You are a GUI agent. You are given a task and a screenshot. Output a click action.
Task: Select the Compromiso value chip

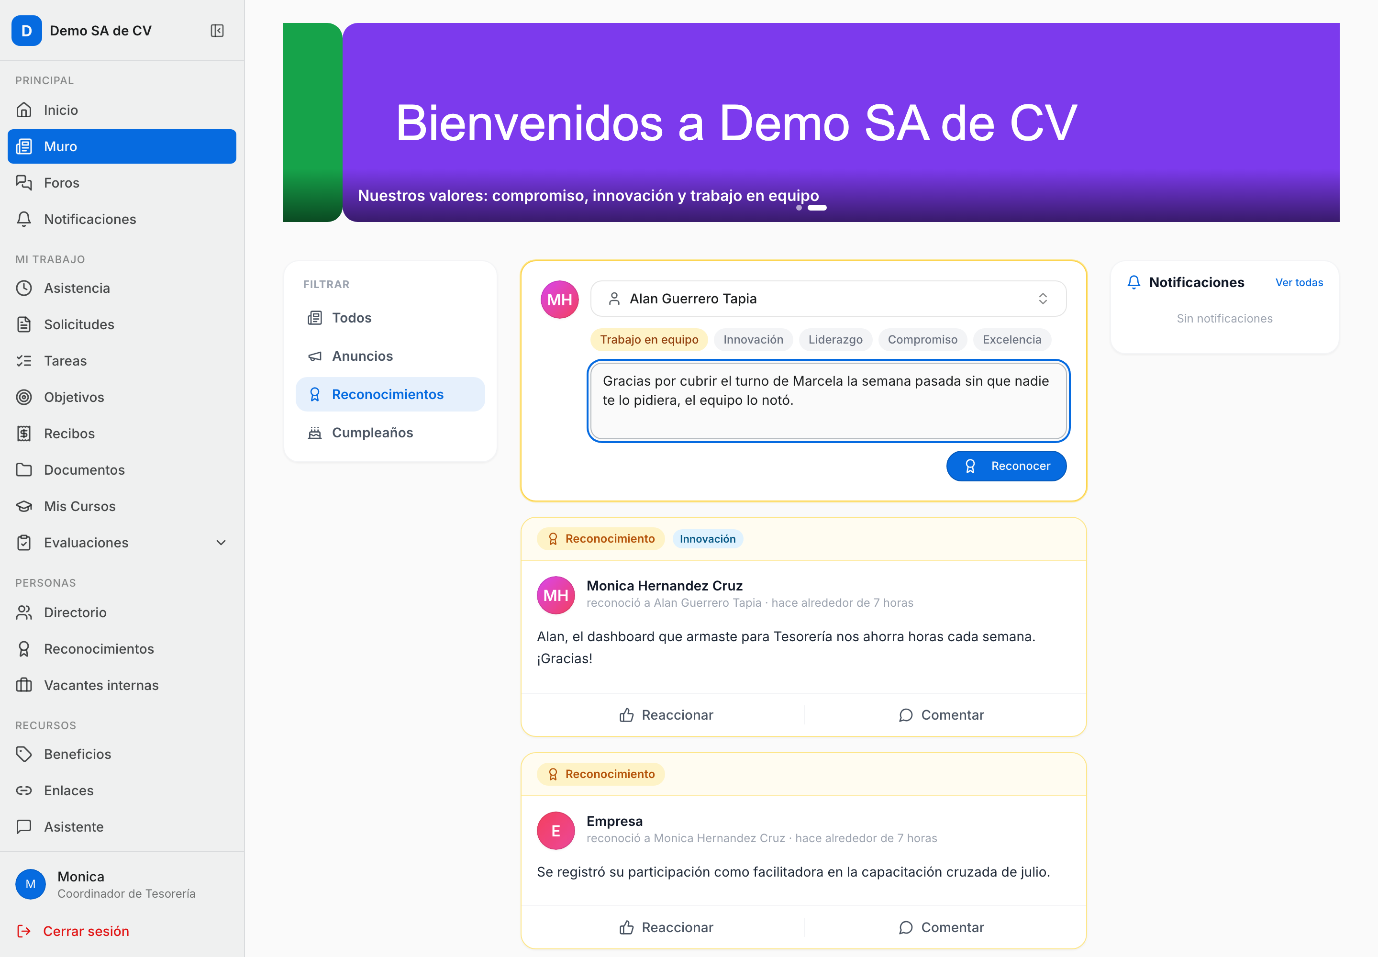click(x=923, y=339)
